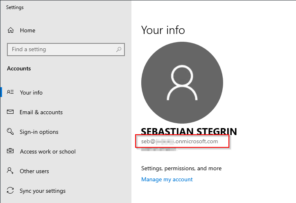Open the Email & accounts page
This screenshot has height=203, width=296.
[41, 112]
